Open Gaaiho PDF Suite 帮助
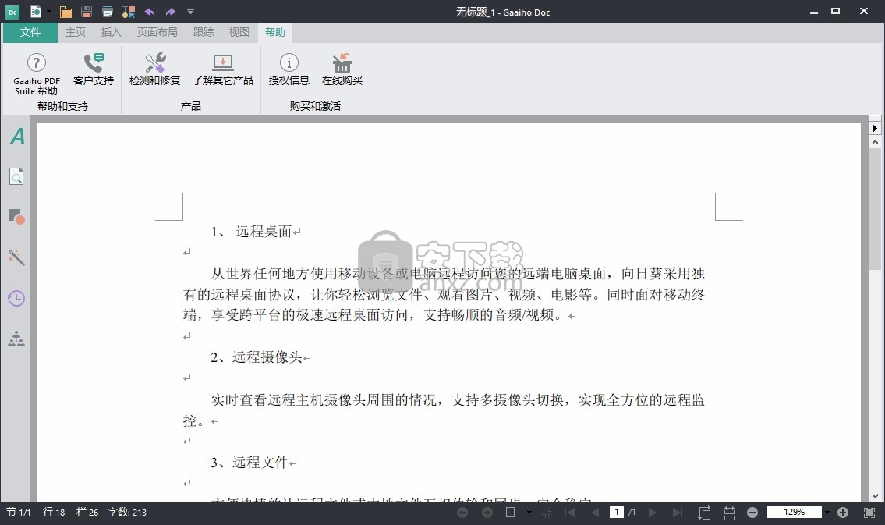 pos(36,74)
